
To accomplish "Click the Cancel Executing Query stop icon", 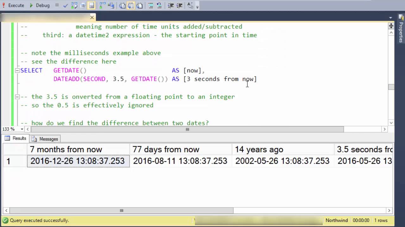I will pyautogui.click(x=57, y=5).
